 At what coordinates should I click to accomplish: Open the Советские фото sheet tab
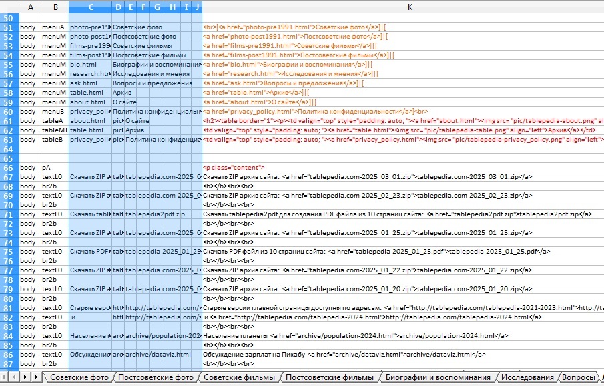79,377
